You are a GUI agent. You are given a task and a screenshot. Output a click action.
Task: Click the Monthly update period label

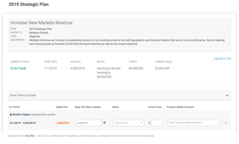tap(30, 136)
